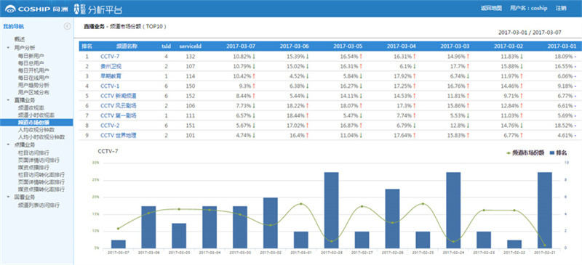Open 频道小时收视率 in the navigation

click(36, 115)
